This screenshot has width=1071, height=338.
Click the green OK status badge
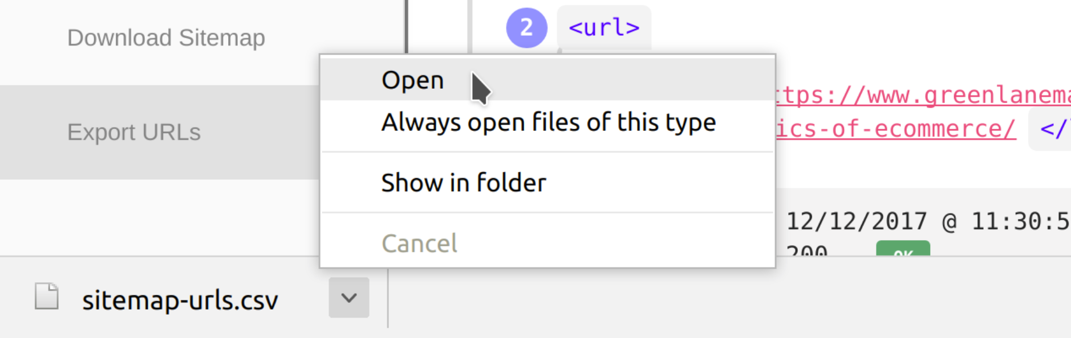pos(903,249)
